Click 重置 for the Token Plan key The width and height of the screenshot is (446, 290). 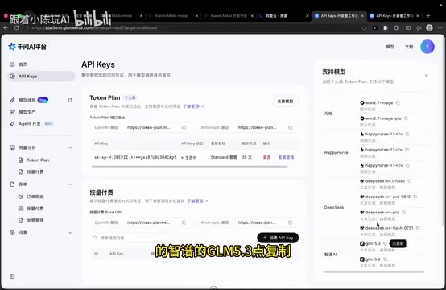coord(266,157)
